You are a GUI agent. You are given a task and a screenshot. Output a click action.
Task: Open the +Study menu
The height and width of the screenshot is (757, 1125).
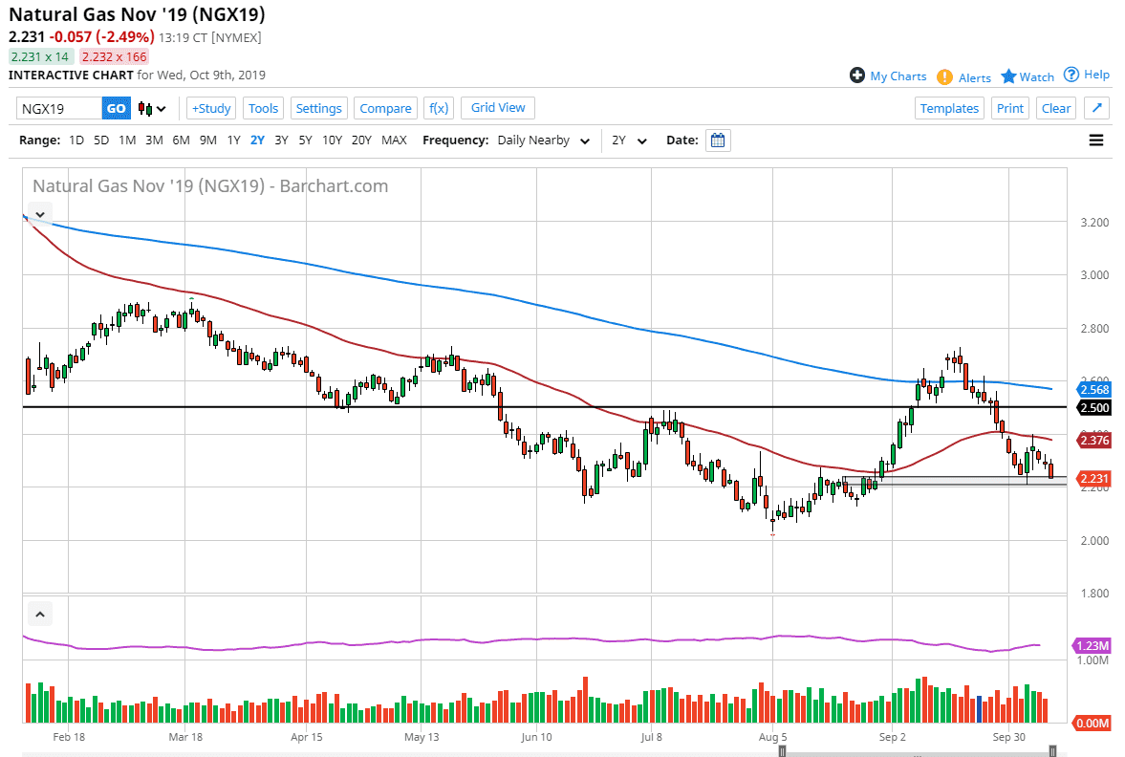coord(211,108)
